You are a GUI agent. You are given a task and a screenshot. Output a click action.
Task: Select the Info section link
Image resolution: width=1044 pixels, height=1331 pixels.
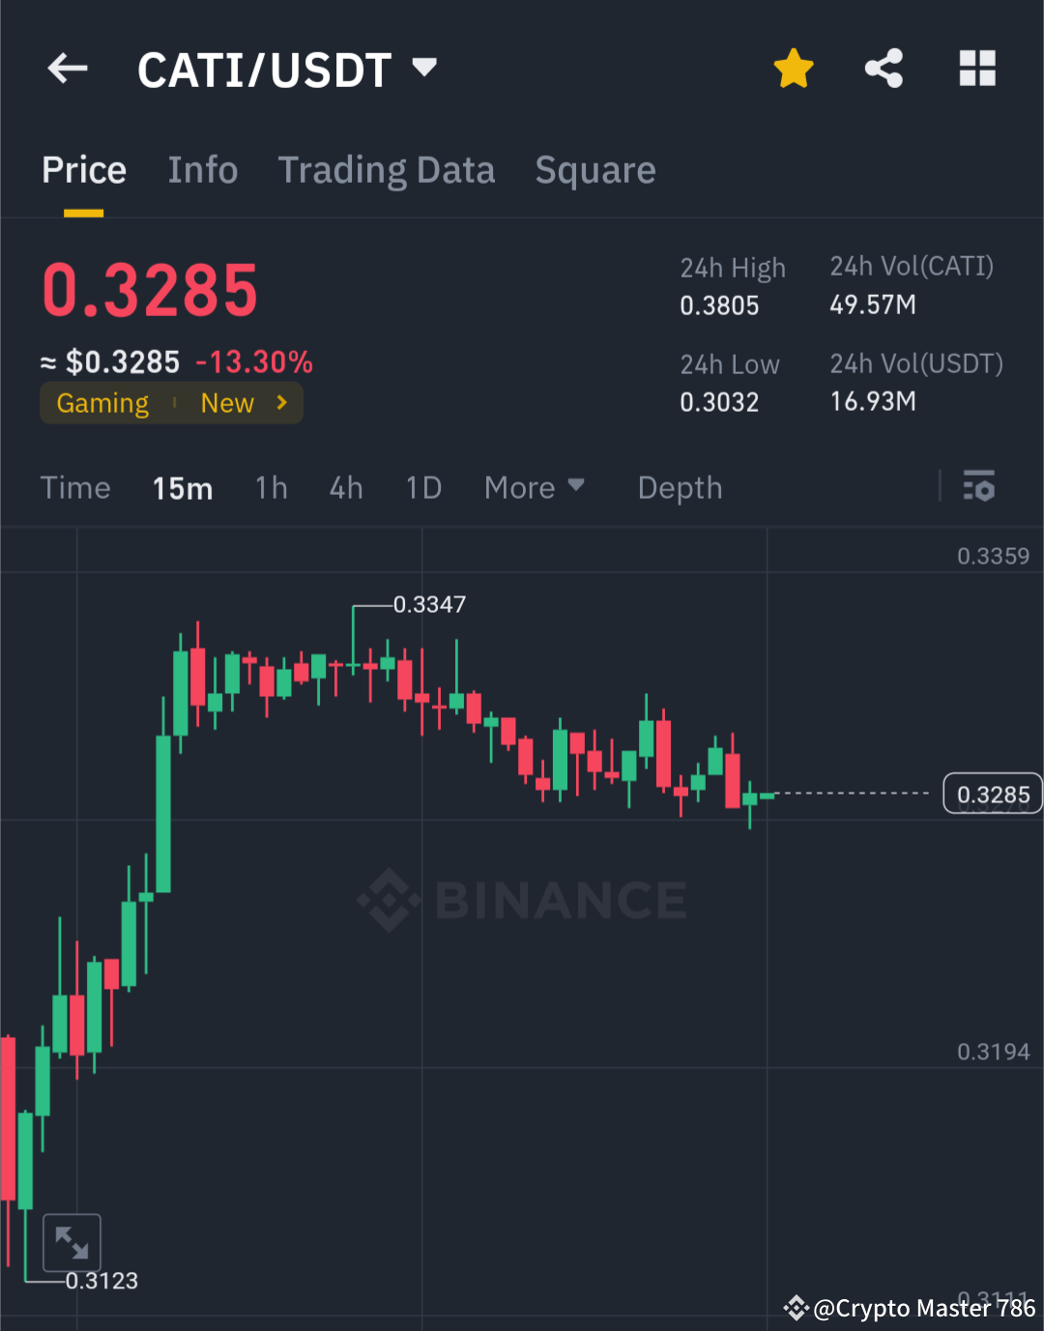[x=203, y=170]
